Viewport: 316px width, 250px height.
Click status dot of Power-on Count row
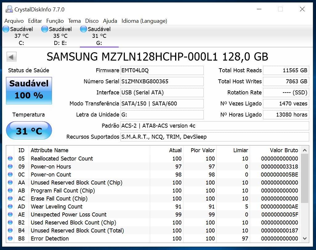(10, 174)
